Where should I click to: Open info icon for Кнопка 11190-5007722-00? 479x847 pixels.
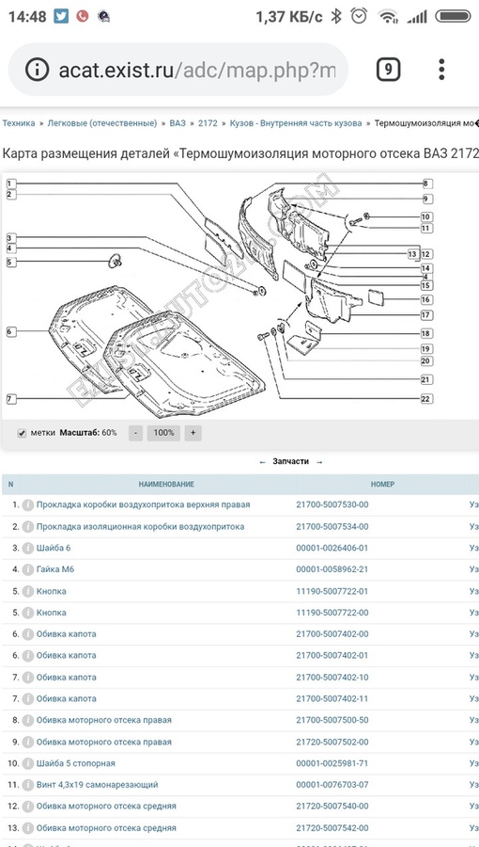28,613
